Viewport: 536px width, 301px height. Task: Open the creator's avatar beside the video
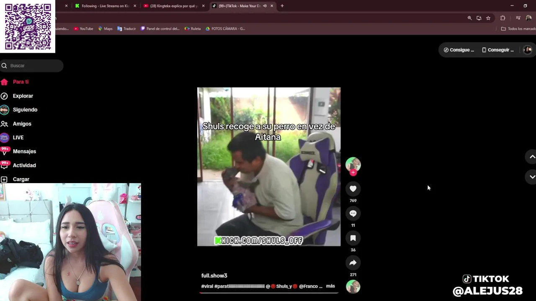(353, 164)
